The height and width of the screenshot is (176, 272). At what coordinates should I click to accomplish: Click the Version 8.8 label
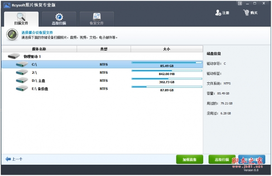pyautogui.click(x=251, y=170)
